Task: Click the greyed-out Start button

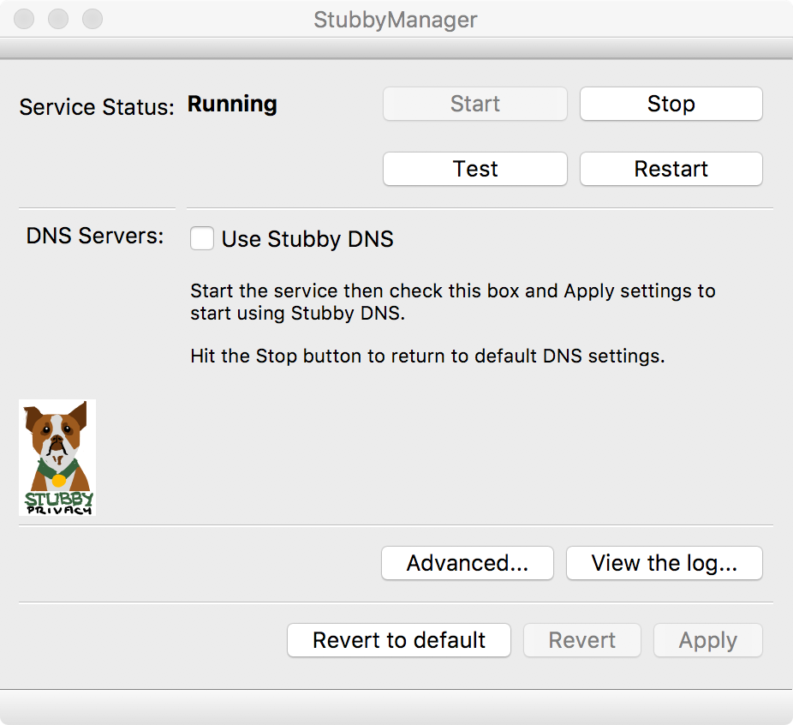Action: click(475, 104)
